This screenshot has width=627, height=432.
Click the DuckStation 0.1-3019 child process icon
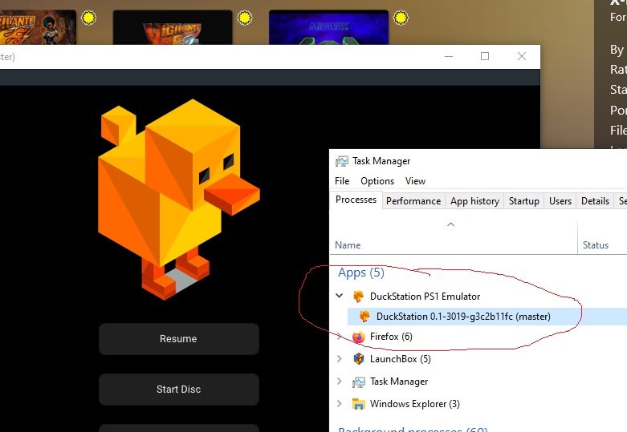pos(364,317)
